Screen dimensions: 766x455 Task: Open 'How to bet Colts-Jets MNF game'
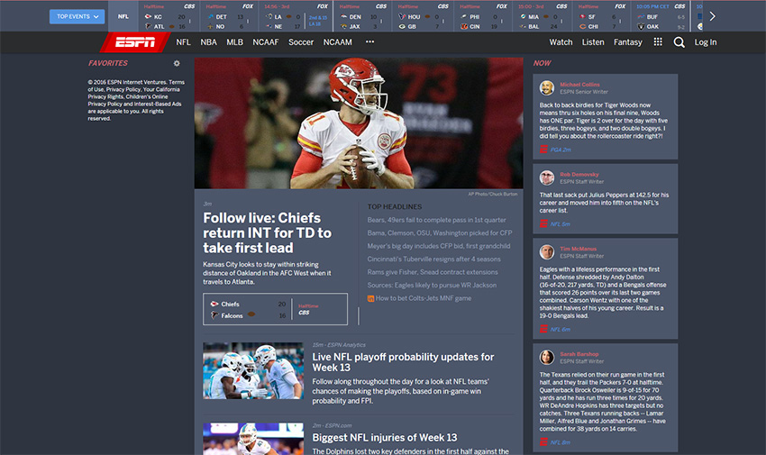[424, 298]
